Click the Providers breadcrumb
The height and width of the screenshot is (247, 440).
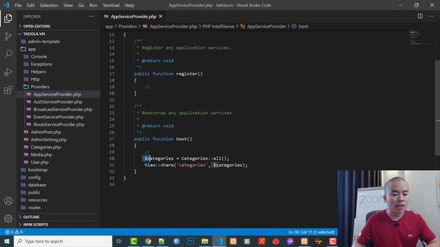pyautogui.click(x=127, y=26)
